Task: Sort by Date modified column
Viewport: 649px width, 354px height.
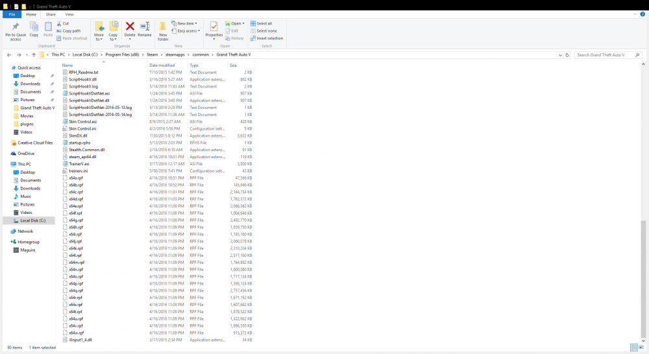Action: 162,65
